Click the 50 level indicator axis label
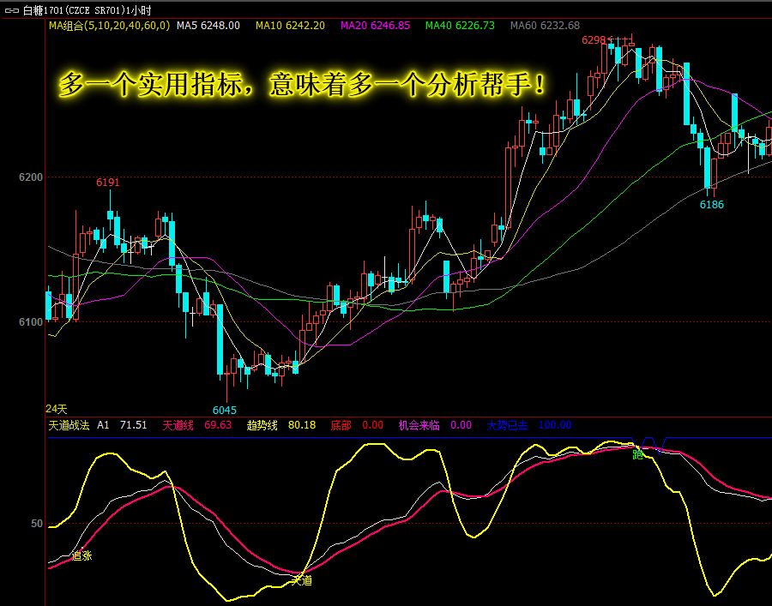 click(37, 524)
